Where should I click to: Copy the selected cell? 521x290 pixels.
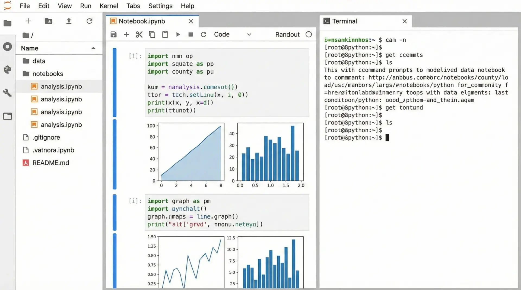152,35
